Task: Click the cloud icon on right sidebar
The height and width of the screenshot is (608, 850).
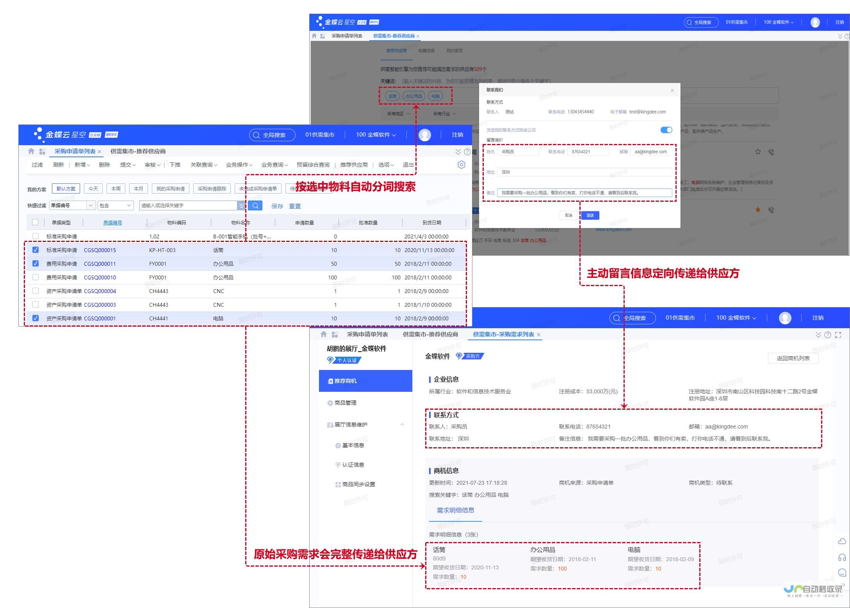Action: pyautogui.click(x=842, y=541)
